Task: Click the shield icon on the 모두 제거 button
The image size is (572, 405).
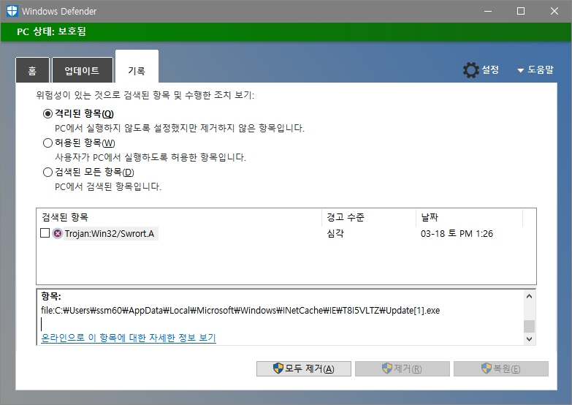Action: point(278,368)
